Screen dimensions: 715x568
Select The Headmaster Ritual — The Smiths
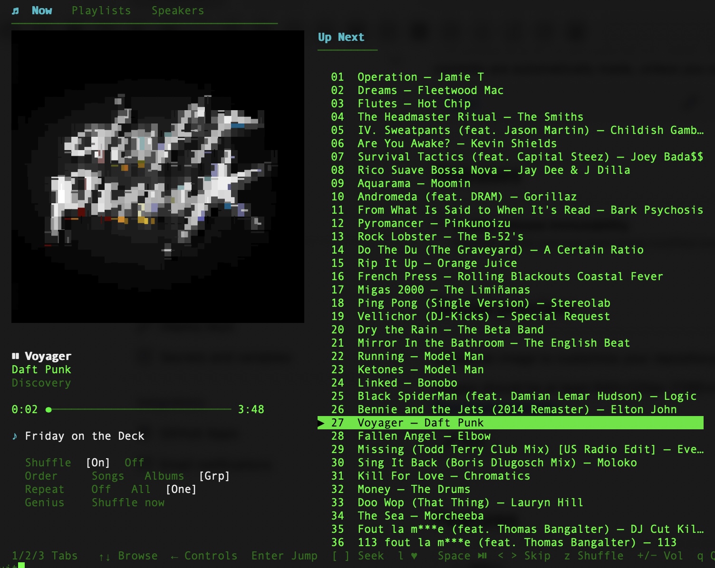(511, 117)
